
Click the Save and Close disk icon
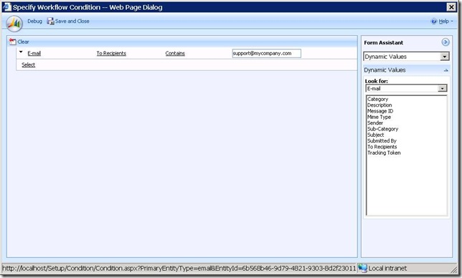(50, 21)
